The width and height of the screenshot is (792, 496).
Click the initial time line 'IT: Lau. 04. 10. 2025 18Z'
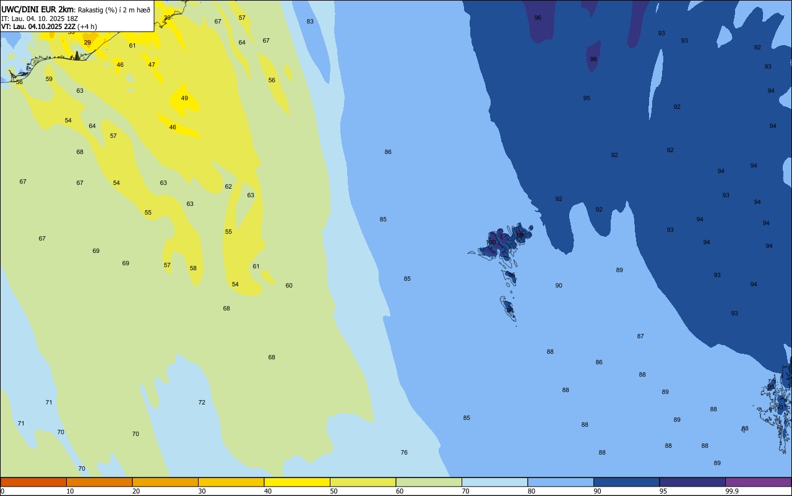point(39,18)
